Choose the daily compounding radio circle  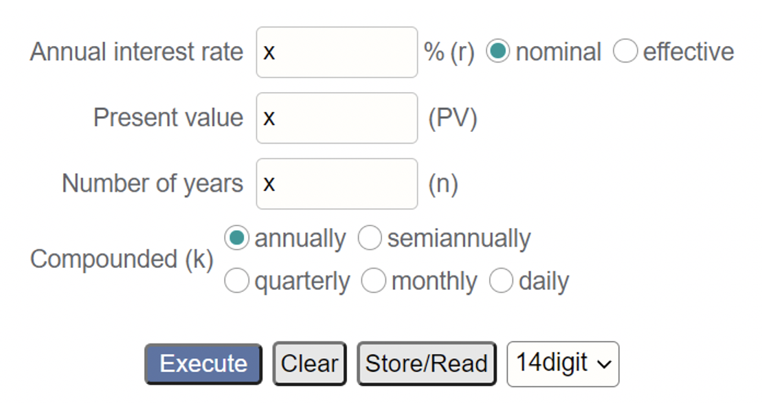[x=501, y=281]
